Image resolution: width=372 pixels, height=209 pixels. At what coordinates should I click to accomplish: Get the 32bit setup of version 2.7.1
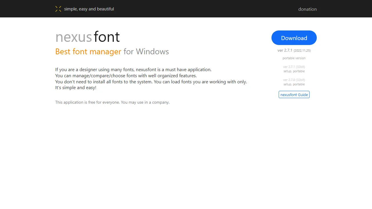point(287,71)
